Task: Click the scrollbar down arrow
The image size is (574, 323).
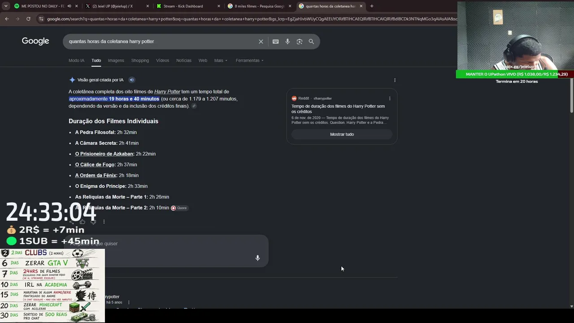Action: click(571, 307)
